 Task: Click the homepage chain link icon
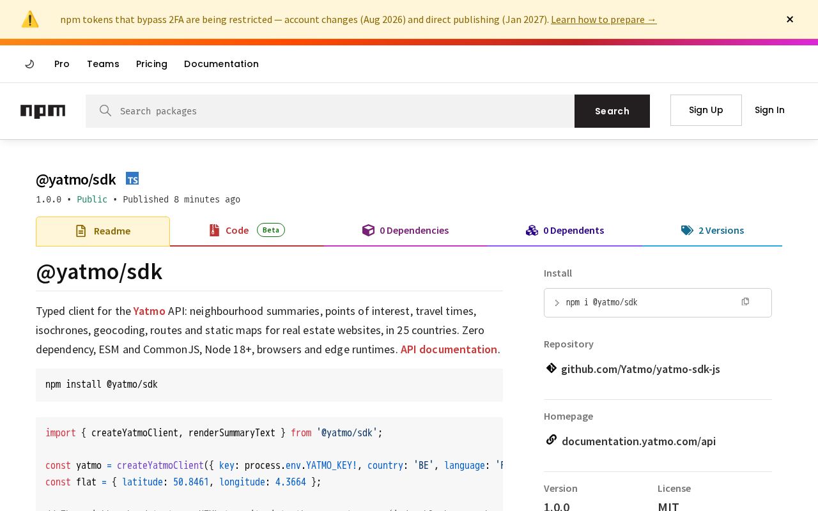[551, 439]
